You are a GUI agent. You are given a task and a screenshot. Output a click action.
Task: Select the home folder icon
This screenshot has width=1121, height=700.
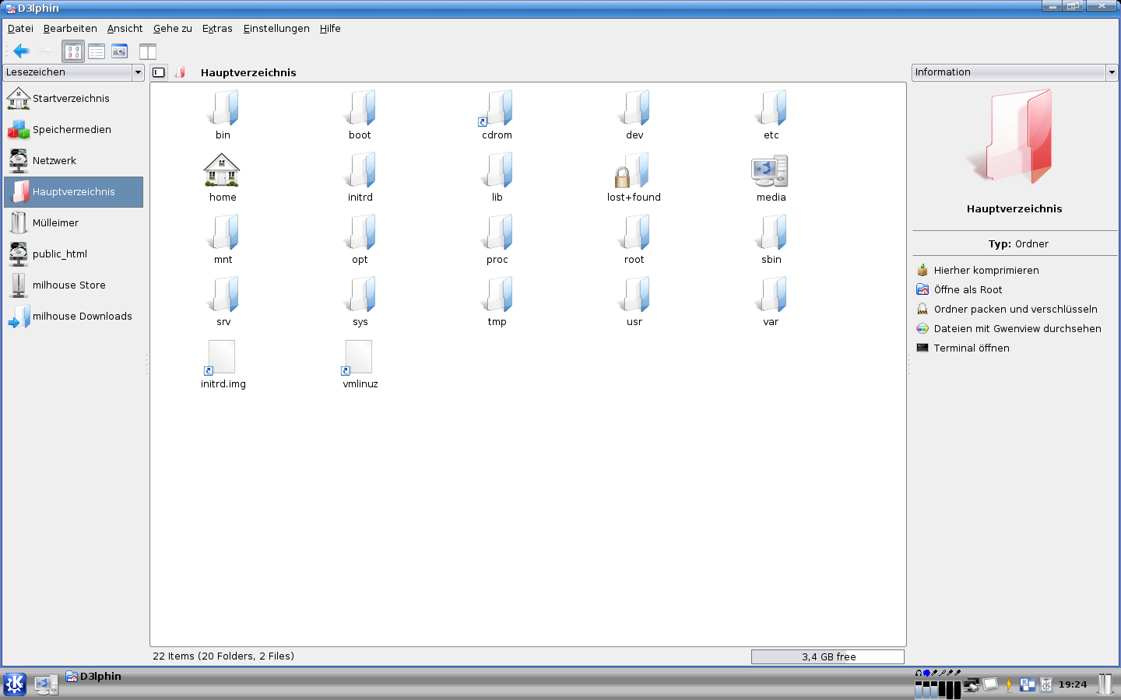222,171
